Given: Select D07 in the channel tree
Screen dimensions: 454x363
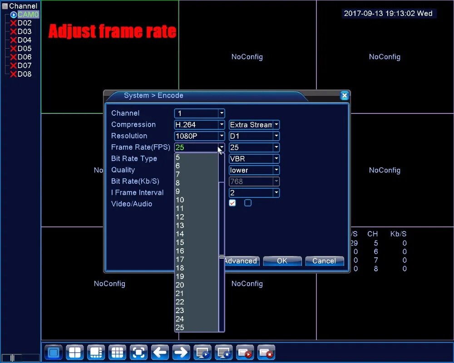Looking at the screenshot, I should point(25,66).
